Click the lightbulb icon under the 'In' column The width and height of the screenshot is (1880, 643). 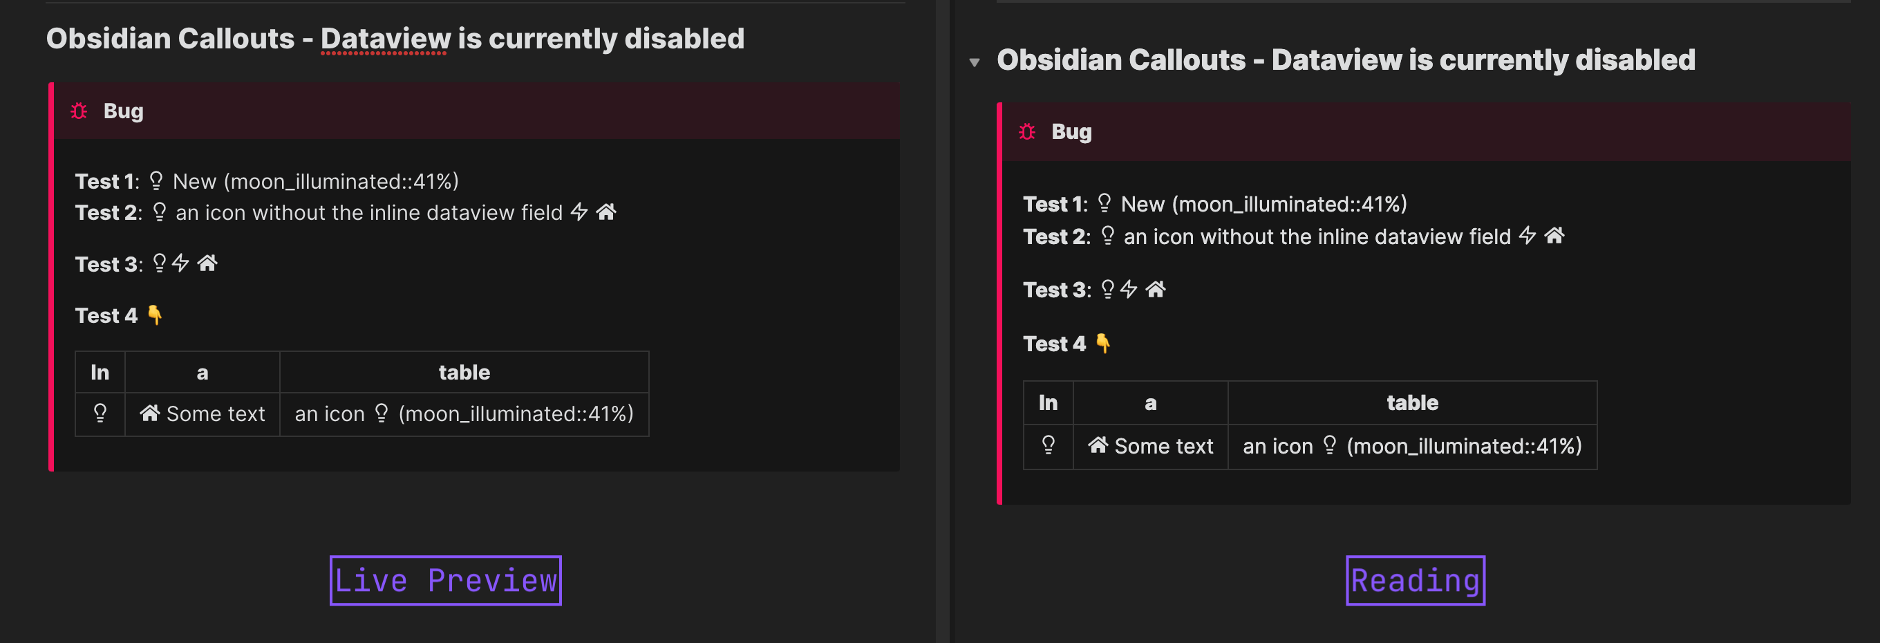(100, 413)
